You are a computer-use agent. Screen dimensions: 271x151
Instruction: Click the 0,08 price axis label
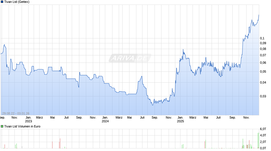coord(263,49)
